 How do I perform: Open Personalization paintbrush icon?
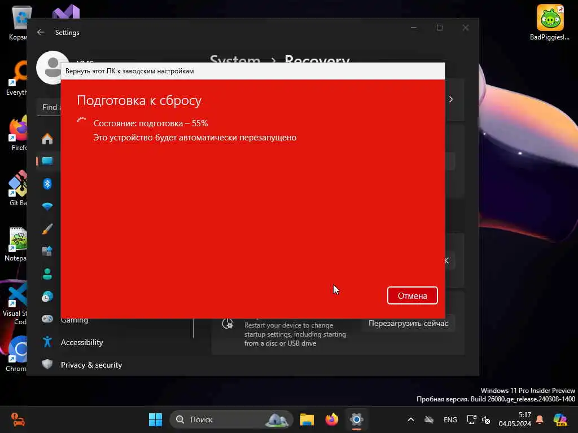[47, 229]
